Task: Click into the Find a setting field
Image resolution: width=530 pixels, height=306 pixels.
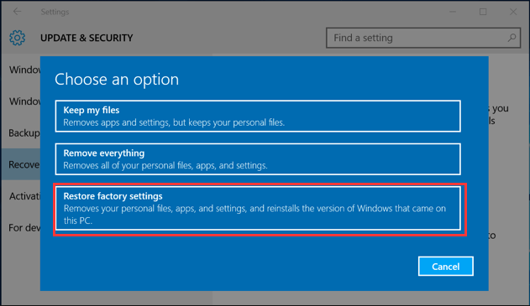Action: pyautogui.click(x=423, y=38)
